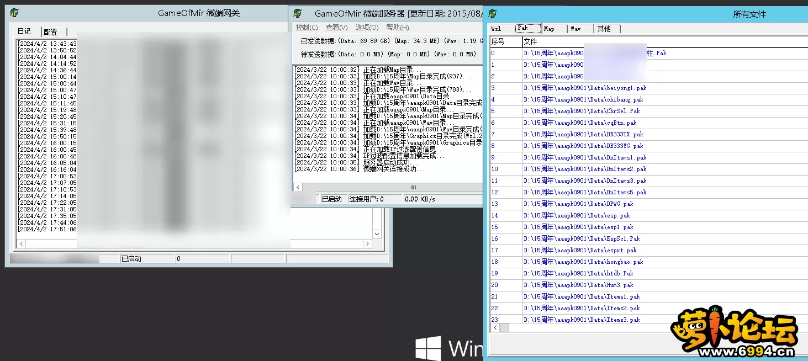This screenshot has height=361, width=808.
Task: Click the micro-server window's title bar app icon
Action: (299, 13)
